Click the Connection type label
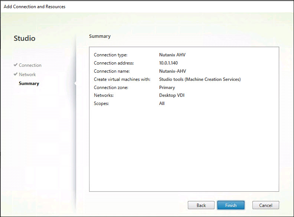This screenshot has width=294, height=217. click(111, 55)
